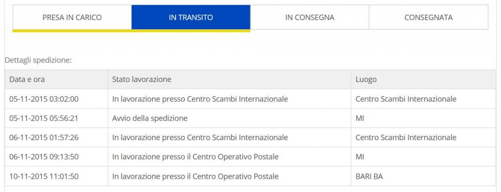Select the IN TRANSITO status tab
The image size is (501, 192).
point(191,17)
